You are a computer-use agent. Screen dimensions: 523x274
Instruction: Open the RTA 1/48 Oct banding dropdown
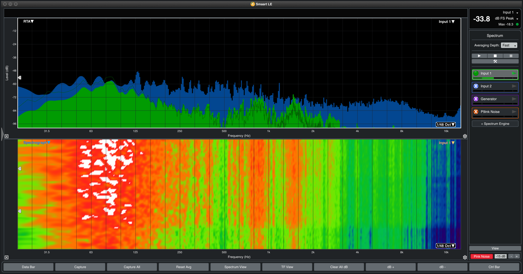446,124
